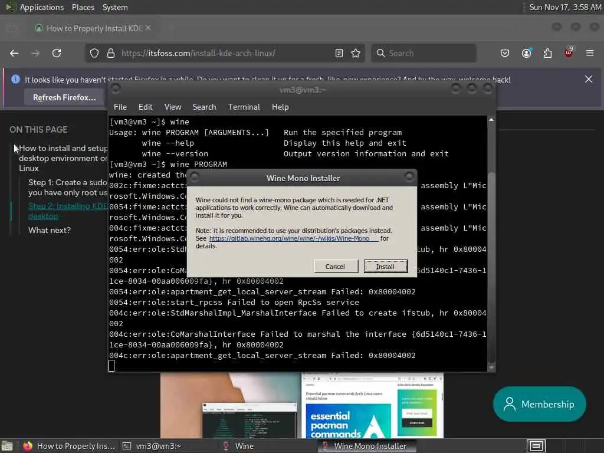Click the 'wine --version' usage line

pyautogui.click(x=175, y=154)
